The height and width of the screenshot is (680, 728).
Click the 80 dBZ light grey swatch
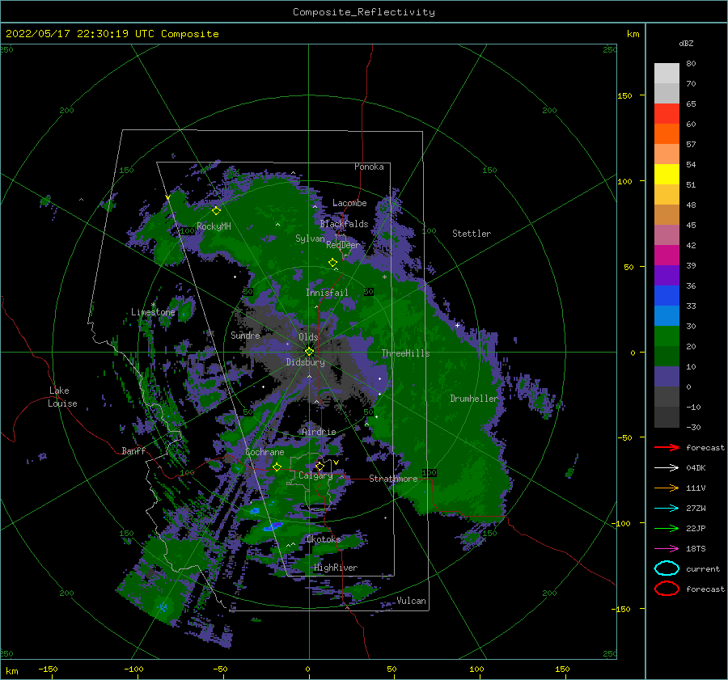click(667, 74)
